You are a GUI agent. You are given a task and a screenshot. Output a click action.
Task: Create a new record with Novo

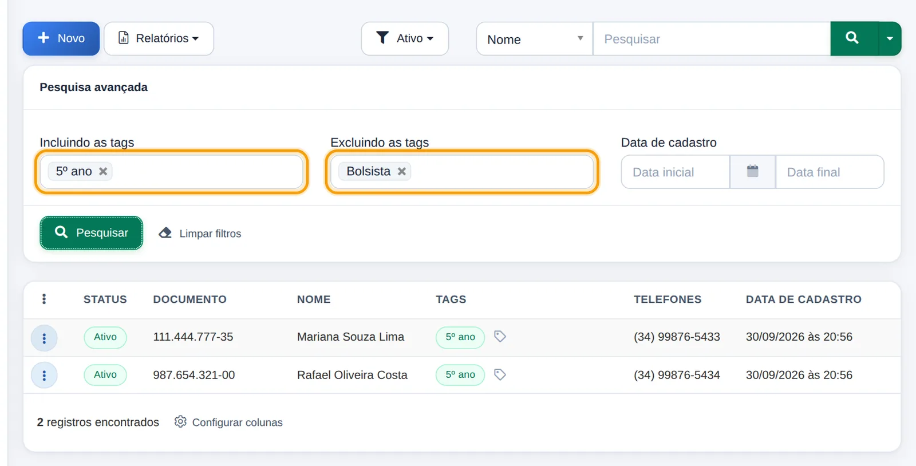pyautogui.click(x=61, y=38)
